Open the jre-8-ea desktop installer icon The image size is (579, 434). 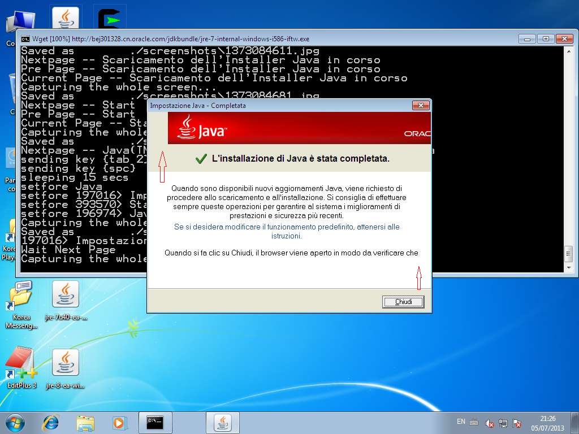pos(66,363)
